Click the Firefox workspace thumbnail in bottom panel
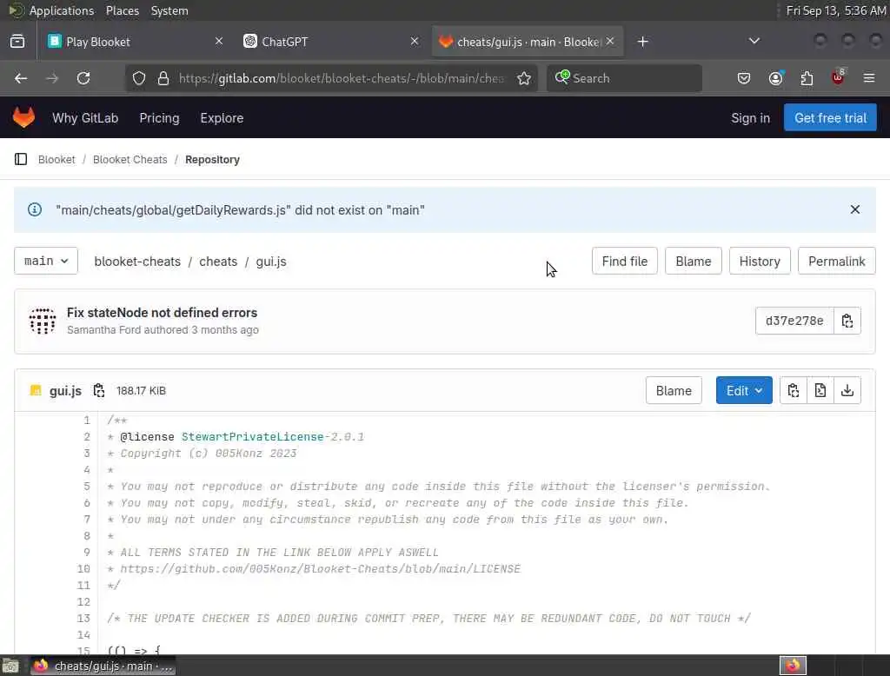The image size is (890, 676). (793, 666)
